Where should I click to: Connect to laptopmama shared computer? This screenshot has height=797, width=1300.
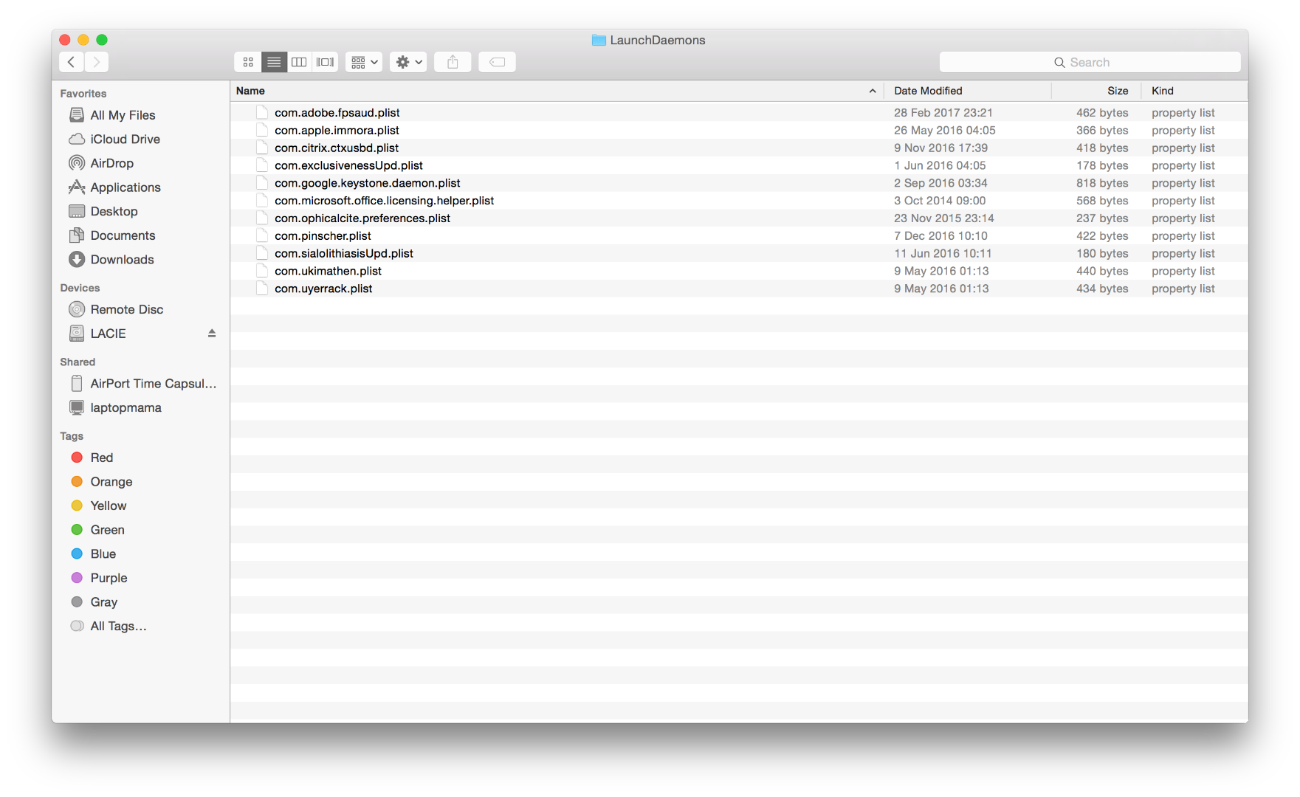pos(125,407)
